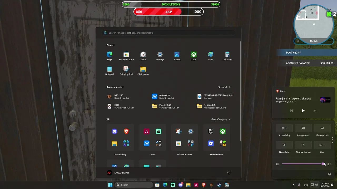Open Discord from the taskbar
337x189 pixels.
click(x=181, y=185)
